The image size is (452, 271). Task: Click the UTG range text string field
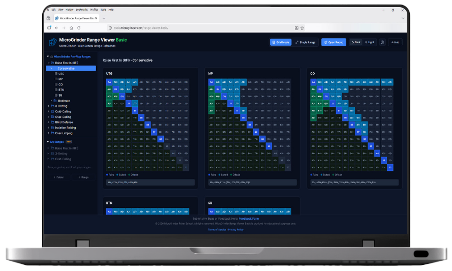150,183
